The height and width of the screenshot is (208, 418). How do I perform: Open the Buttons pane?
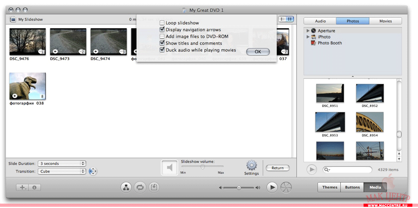[x=352, y=187]
